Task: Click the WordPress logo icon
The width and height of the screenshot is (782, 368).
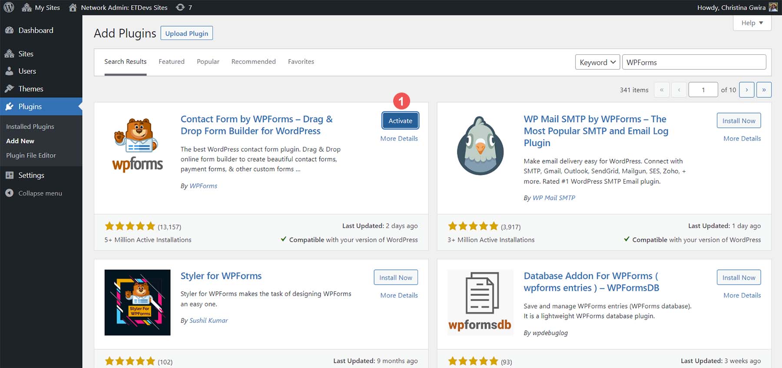Action: tap(9, 7)
